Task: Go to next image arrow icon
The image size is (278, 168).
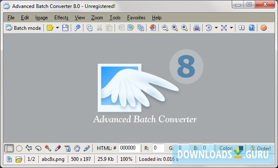Action: click(131, 28)
